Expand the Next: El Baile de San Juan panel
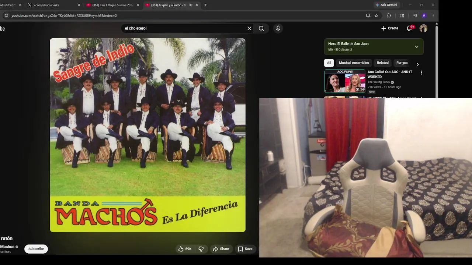Image resolution: width=472 pixels, height=265 pixels. [x=417, y=47]
